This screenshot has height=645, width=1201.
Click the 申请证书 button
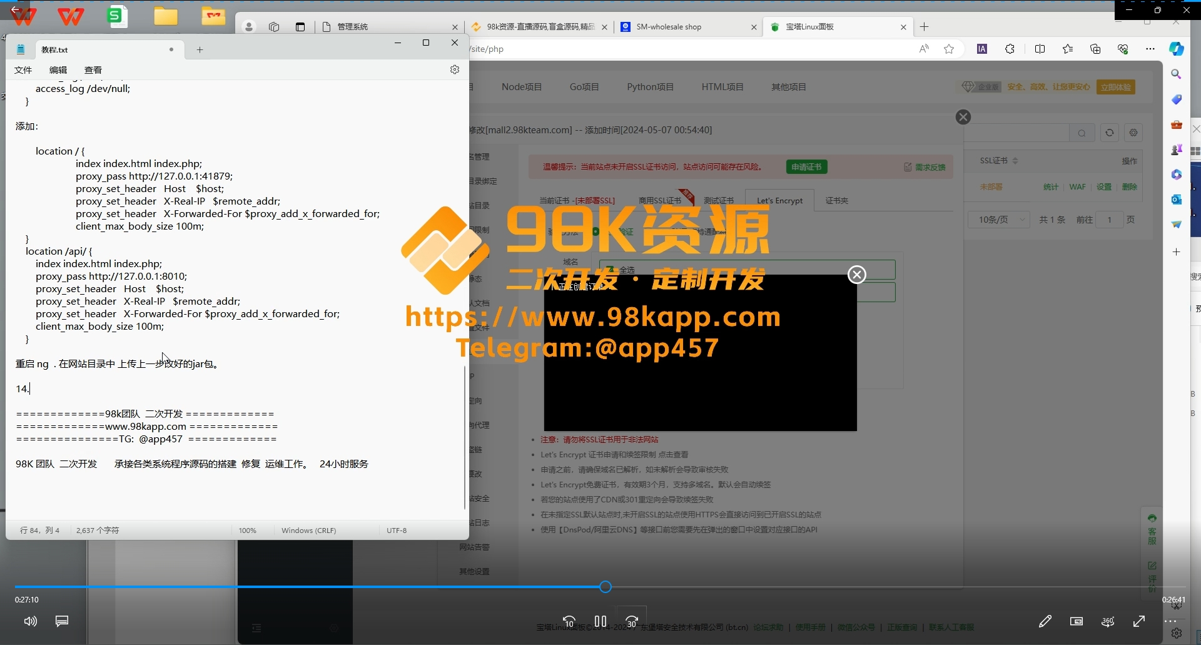point(806,167)
